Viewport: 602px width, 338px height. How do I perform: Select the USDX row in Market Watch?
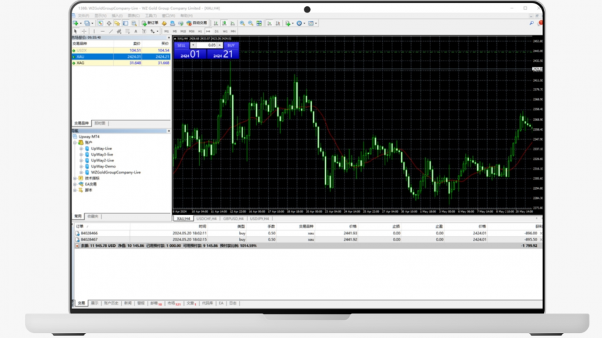121,50
